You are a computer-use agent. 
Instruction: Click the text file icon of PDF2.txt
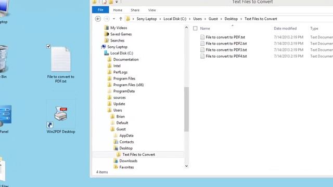point(202,44)
